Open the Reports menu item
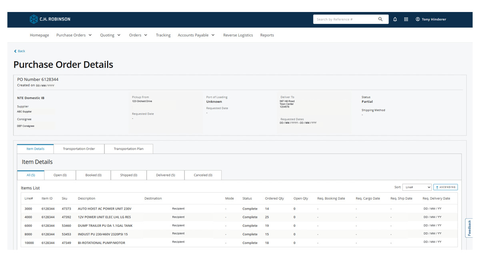 (x=267, y=35)
